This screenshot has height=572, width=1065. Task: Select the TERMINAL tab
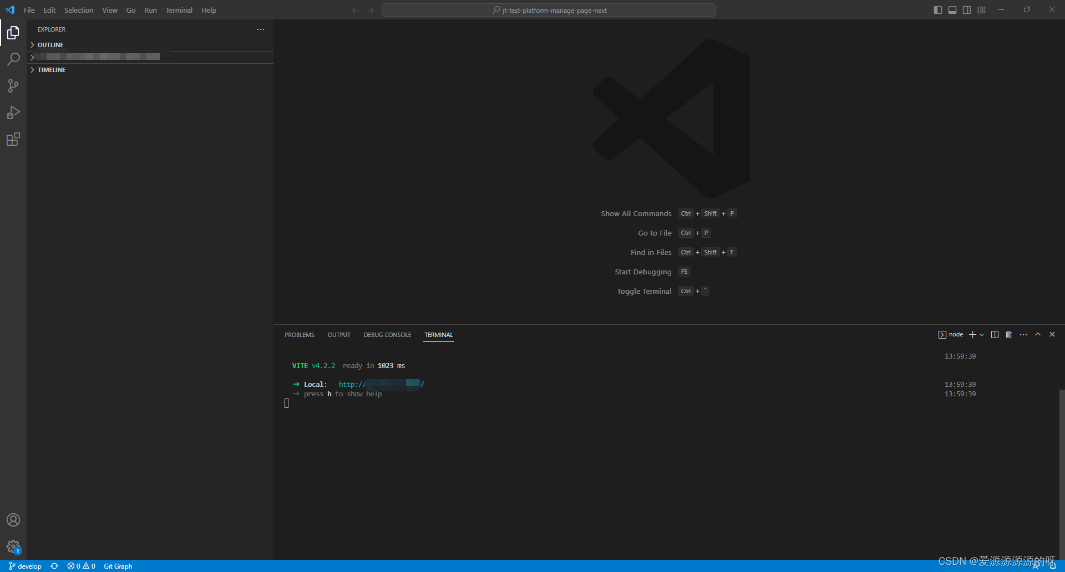coord(439,335)
